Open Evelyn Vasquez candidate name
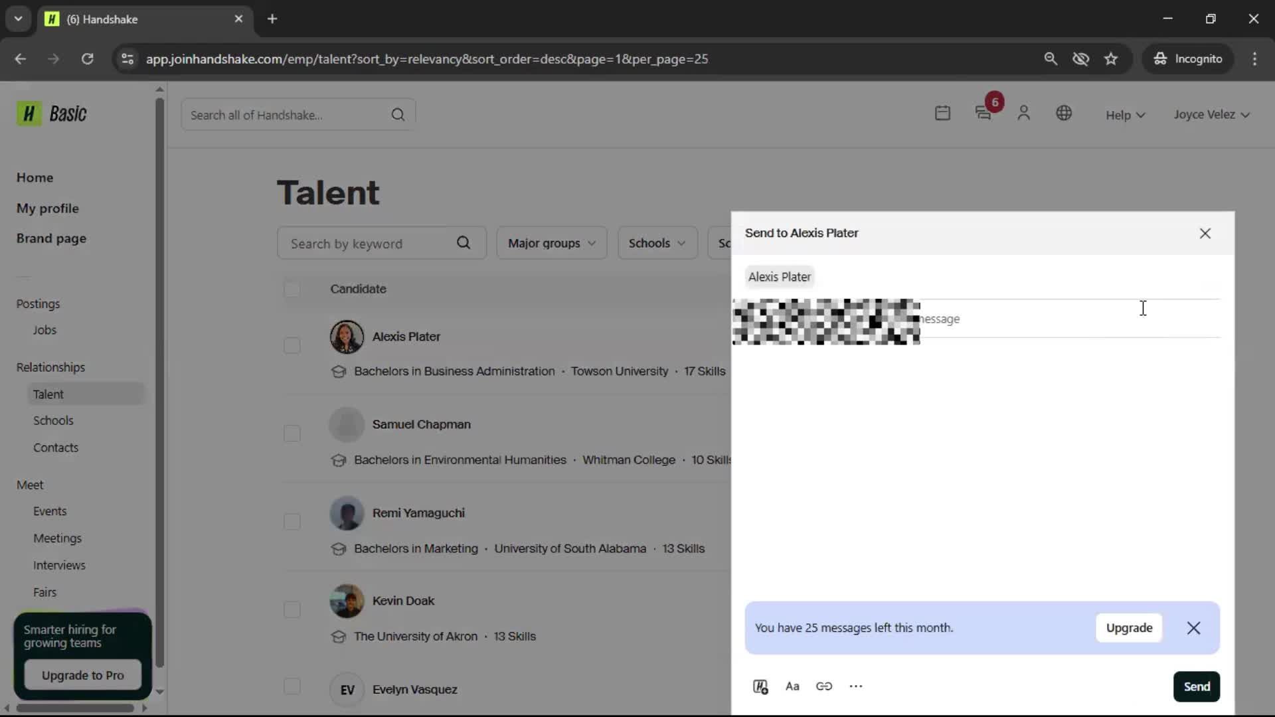Viewport: 1275px width, 717px height. coord(414,689)
